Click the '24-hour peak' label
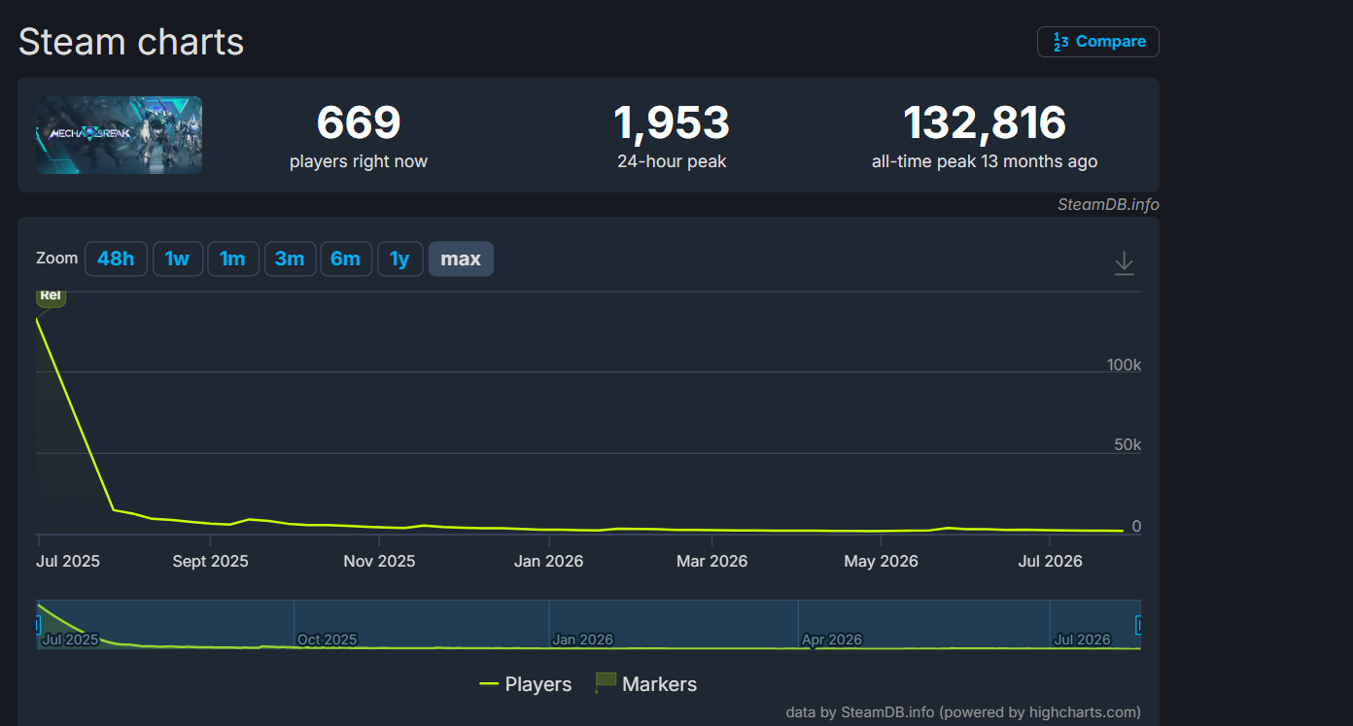This screenshot has height=726, width=1353. [672, 161]
